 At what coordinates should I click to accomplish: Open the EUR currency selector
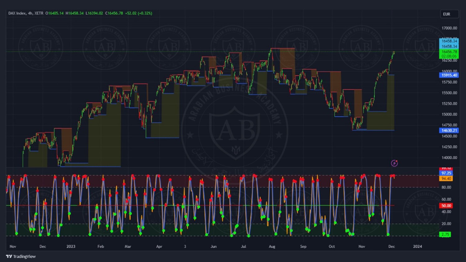(449, 14)
